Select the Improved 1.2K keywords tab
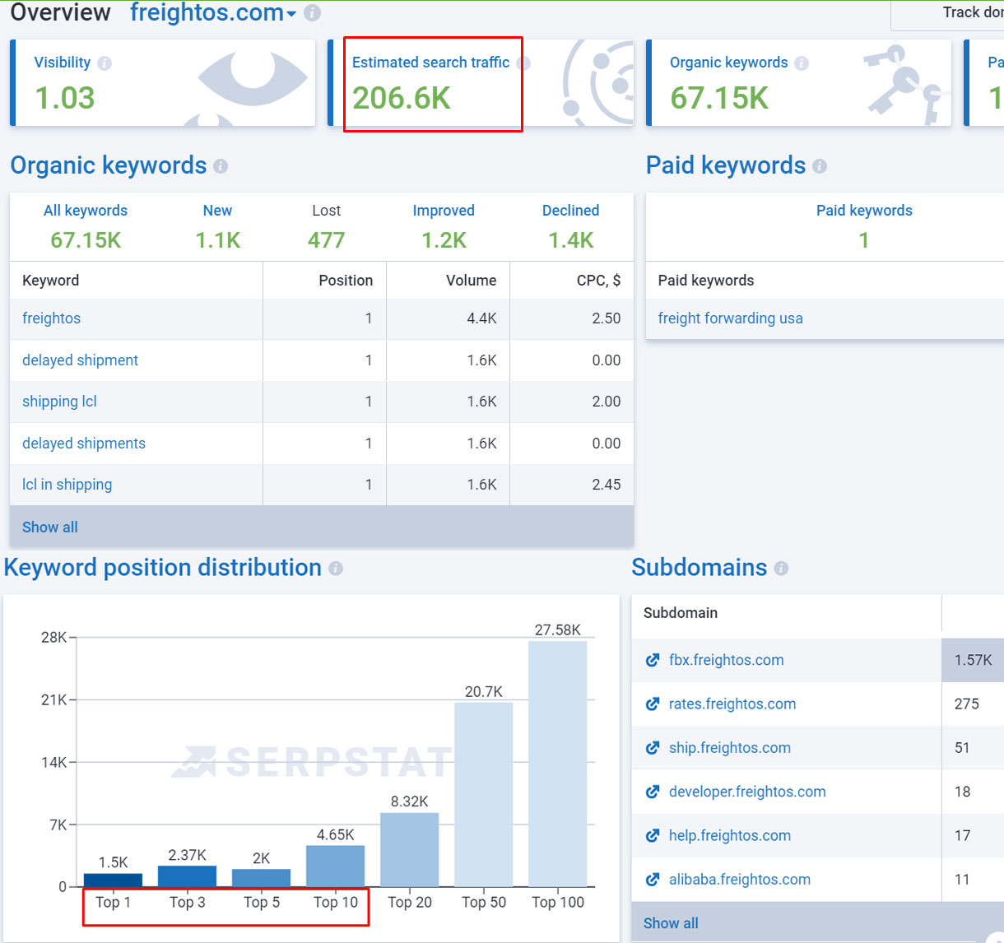 pyautogui.click(x=444, y=226)
